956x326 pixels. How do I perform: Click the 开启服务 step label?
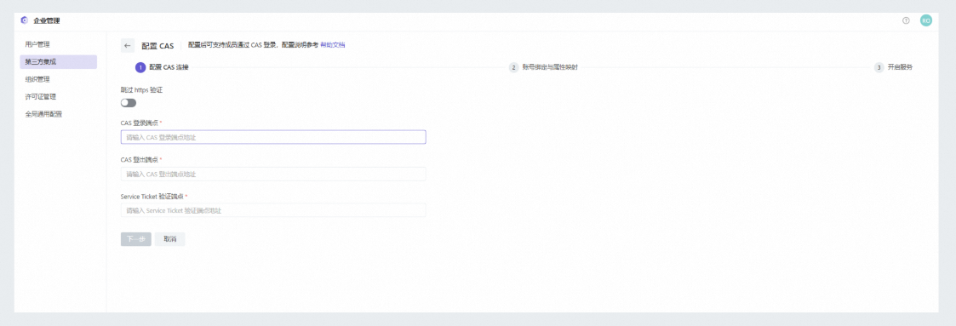(900, 67)
